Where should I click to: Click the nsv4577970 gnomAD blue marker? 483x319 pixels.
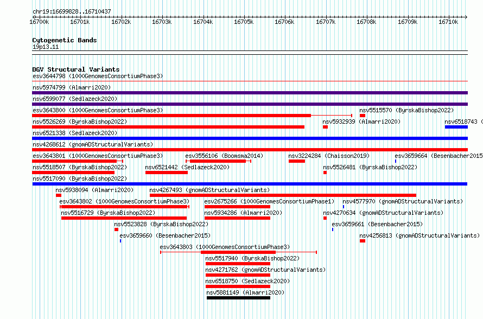[x=344, y=207]
